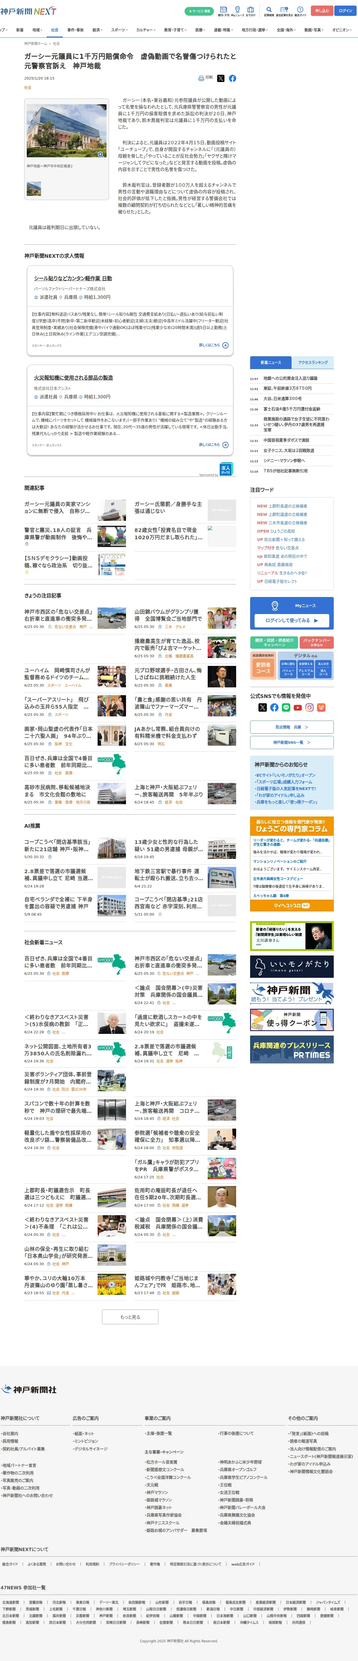The height and width of the screenshot is (1661, 358).
Task: Click the 防災情報 兵庫 button
Action: (x=292, y=727)
